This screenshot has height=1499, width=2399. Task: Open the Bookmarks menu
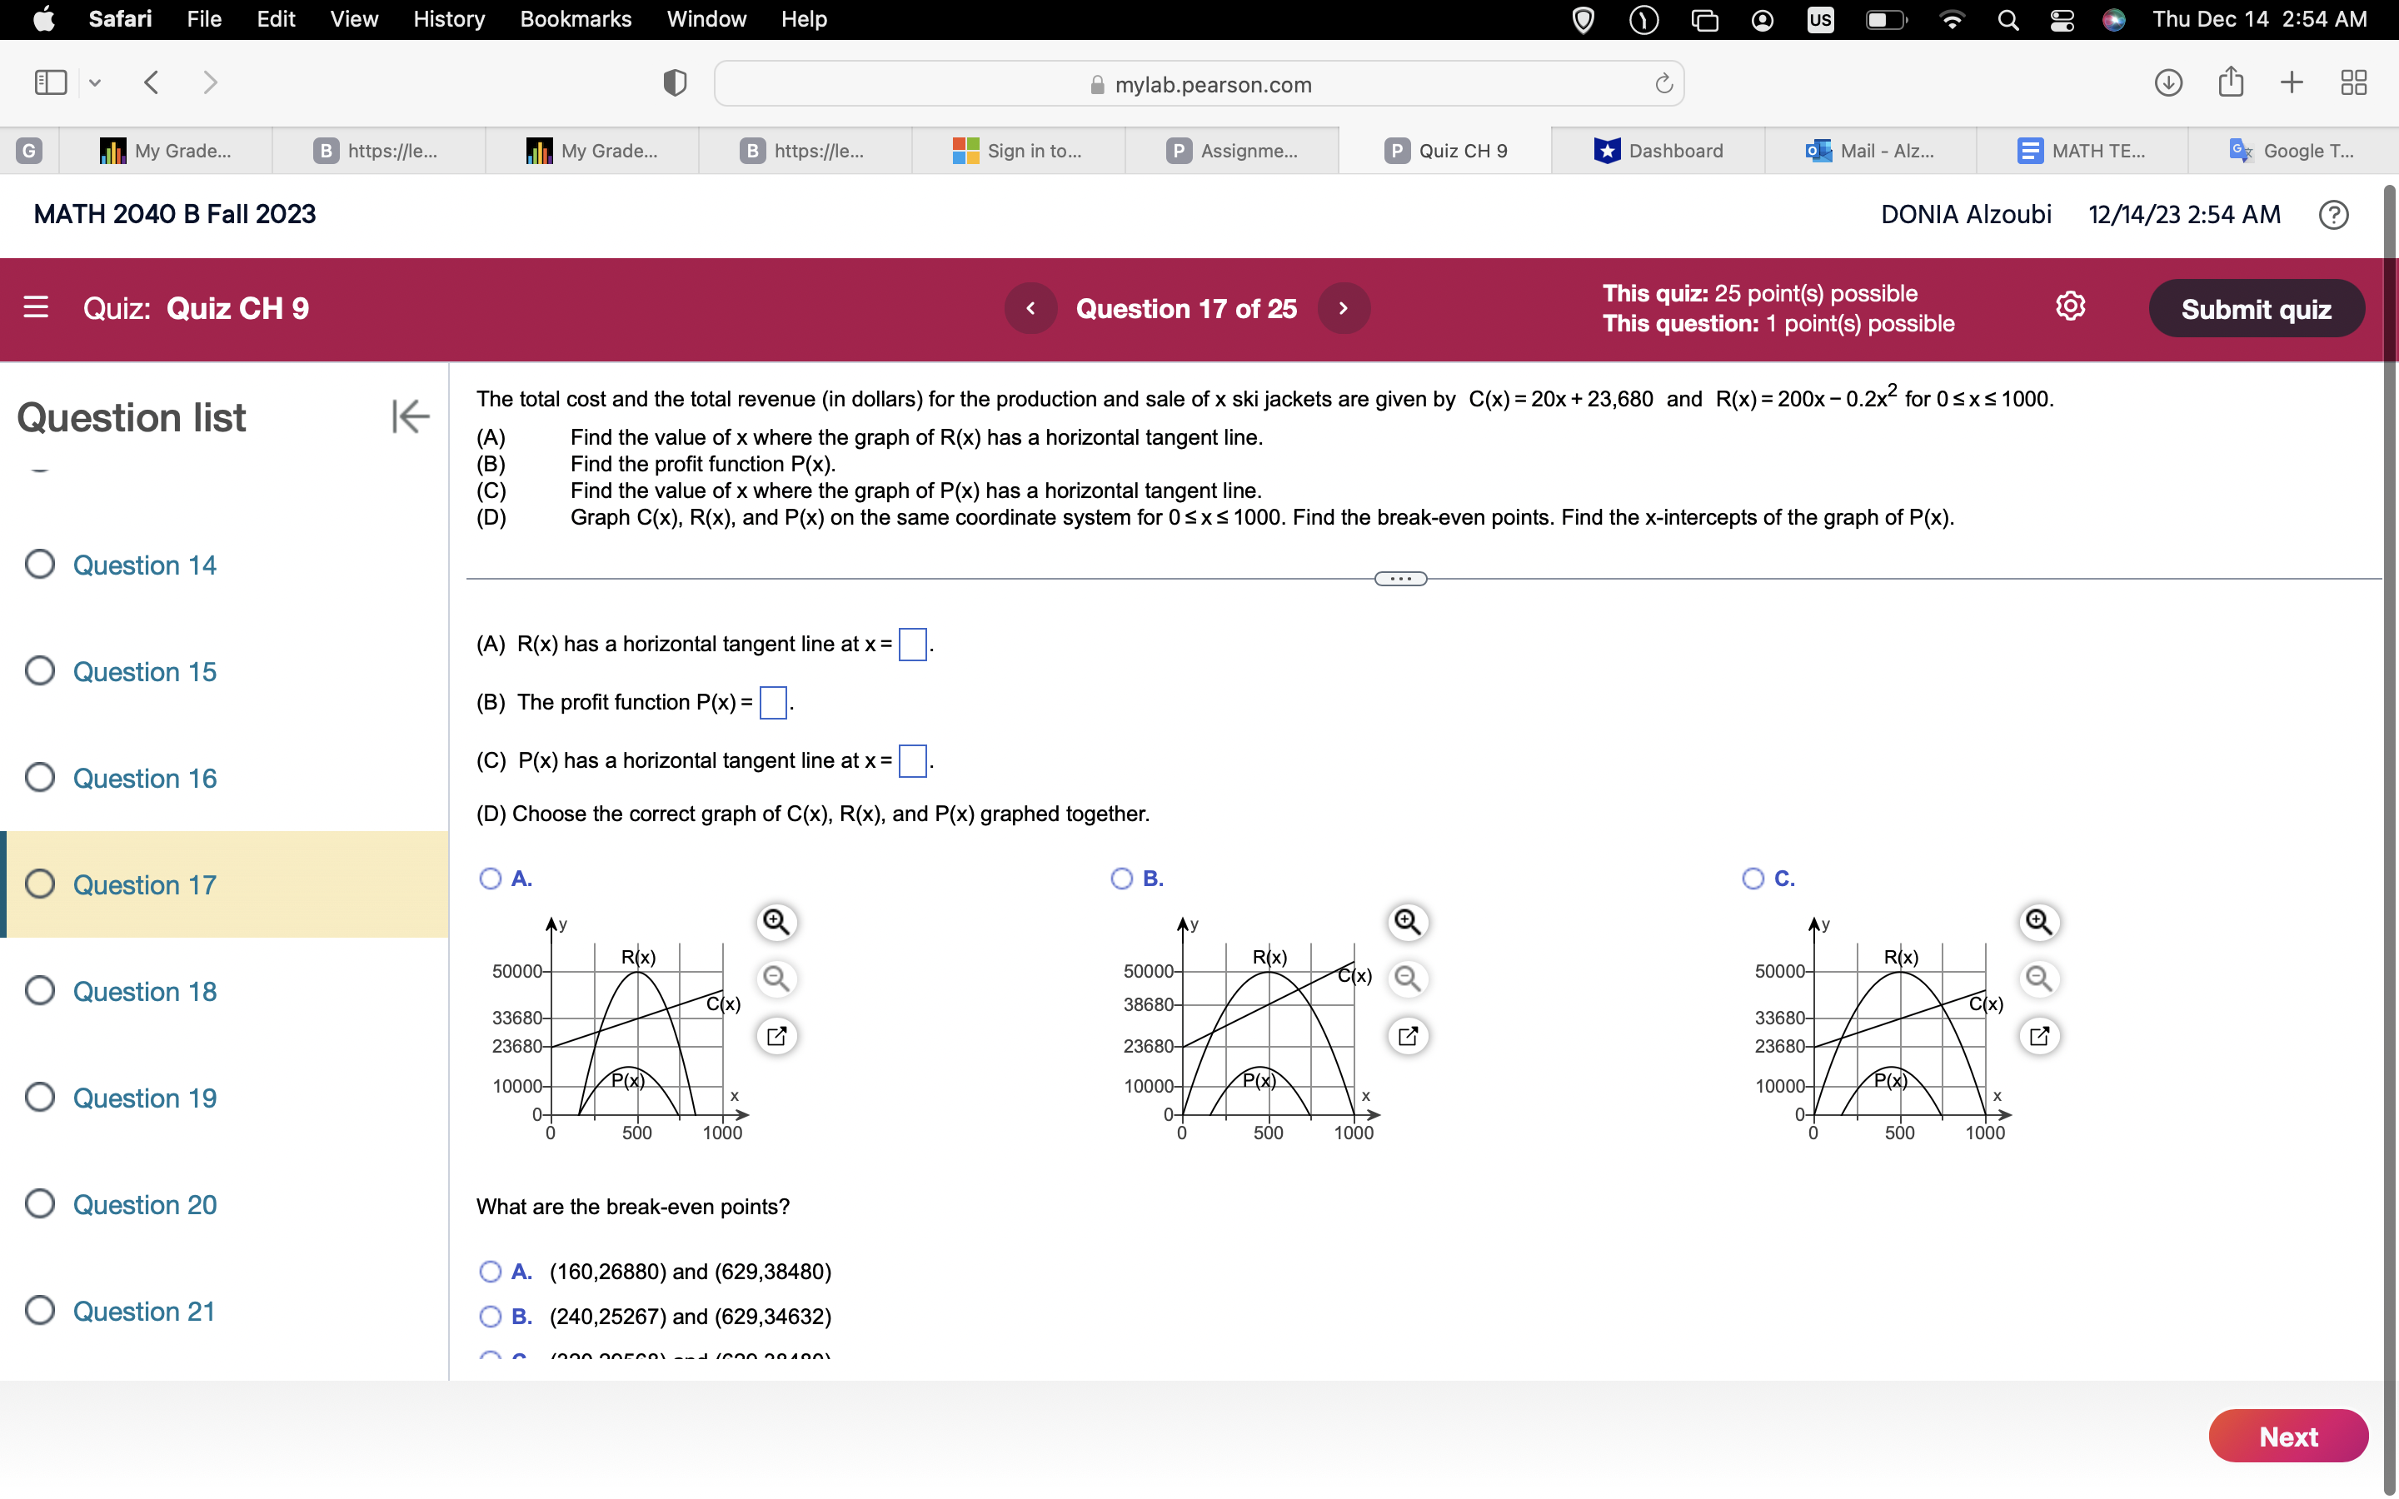coord(576,19)
